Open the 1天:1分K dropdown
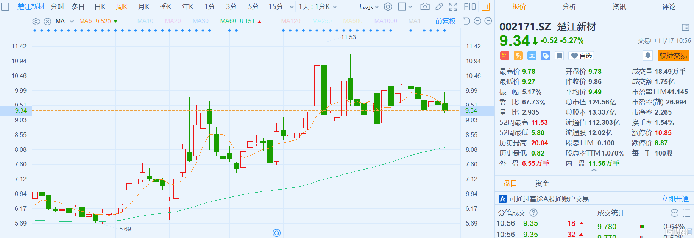The width and height of the screenshot is (694, 238). pyautogui.click(x=318, y=7)
